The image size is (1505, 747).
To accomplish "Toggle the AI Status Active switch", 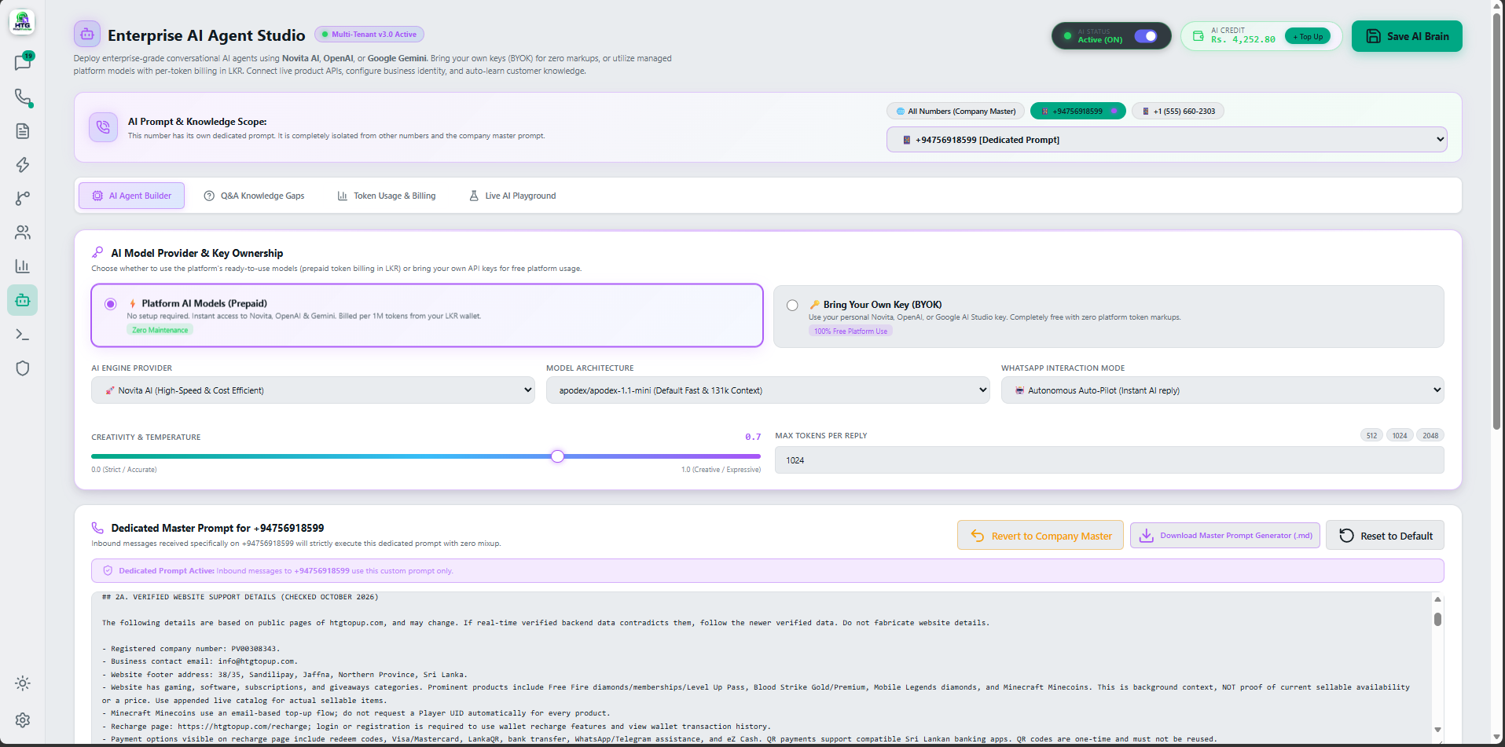I will (1146, 36).
